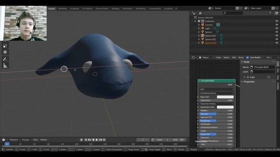Open the shader editor type menu icon

pos(194,58)
